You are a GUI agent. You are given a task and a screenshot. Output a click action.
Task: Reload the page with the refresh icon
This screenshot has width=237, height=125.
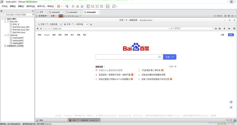coord(171,28)
